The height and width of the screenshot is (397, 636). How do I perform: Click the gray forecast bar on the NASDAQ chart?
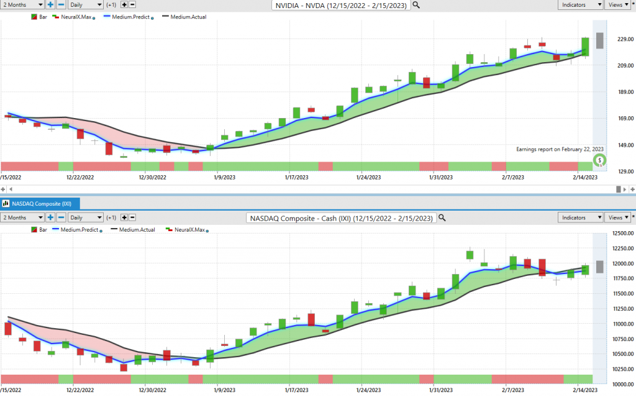599,267
